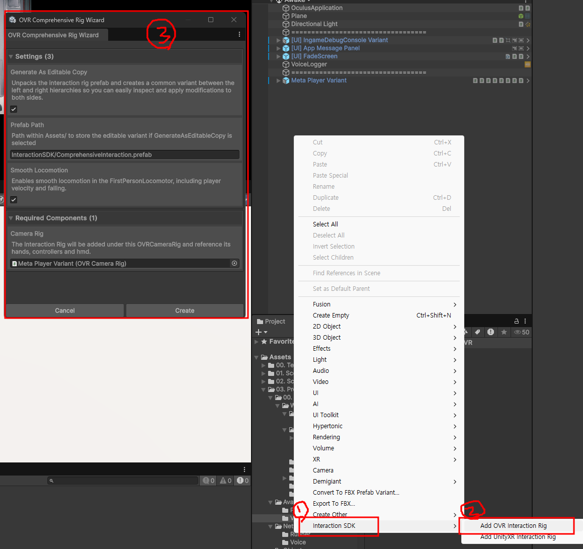Viewport: 583px width, 549px height.
Task: Click the padlock icon on the Inspector panel
Action: click(517, 321)
